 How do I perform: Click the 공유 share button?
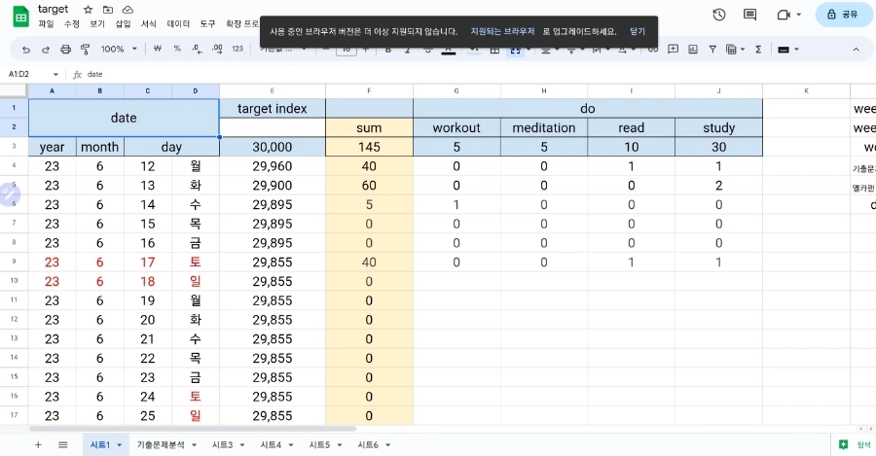point(843,15)
